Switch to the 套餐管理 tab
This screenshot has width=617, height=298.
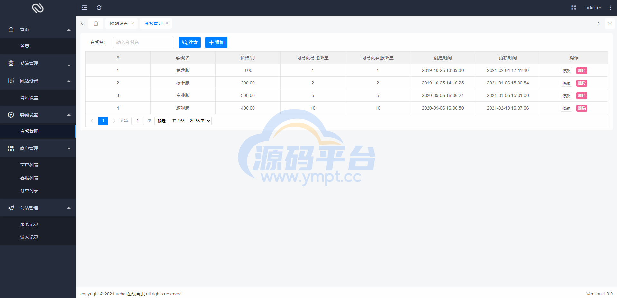[153, 23]
